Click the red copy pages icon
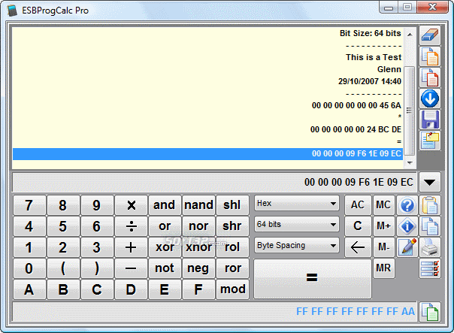 tap(430, 77)
